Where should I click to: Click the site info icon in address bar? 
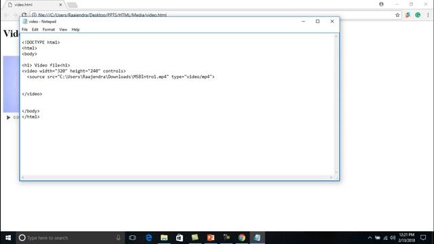coord(34,15)
